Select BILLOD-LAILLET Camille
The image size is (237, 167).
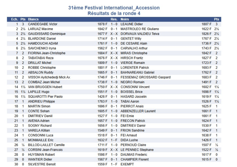[x=46, y=145]
